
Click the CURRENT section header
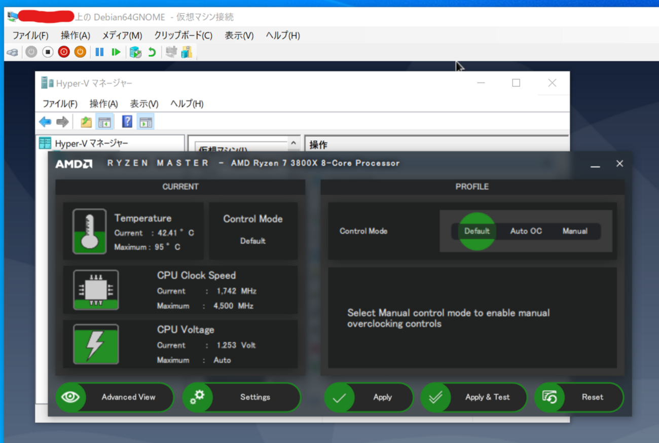(x=180, y=187)
